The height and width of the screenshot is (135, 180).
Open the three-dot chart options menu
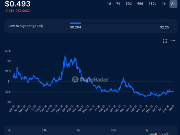tap(173, 41)
